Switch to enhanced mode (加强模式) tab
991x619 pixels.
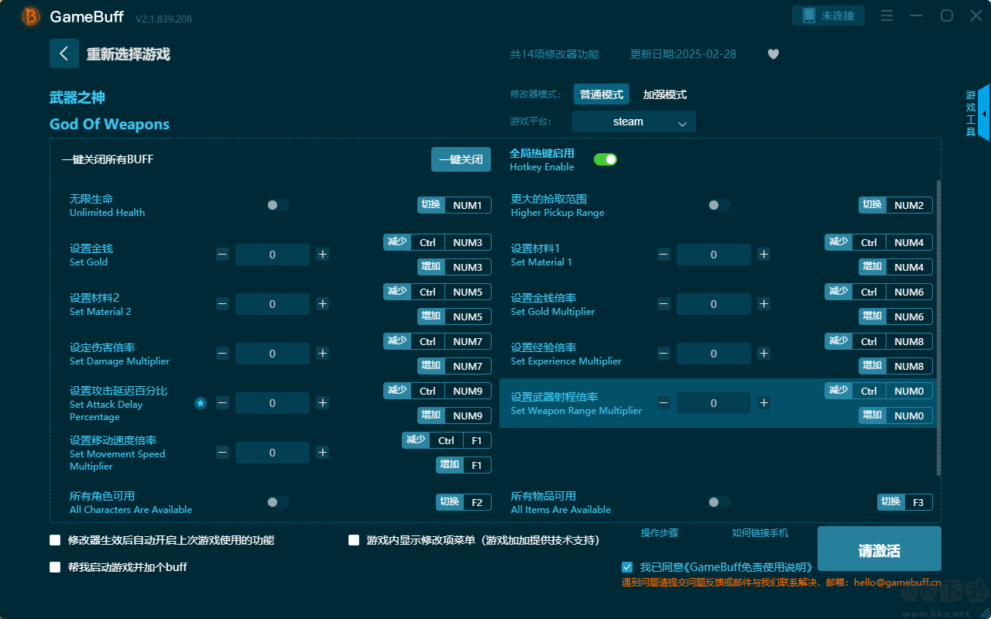(x=664, y=94)
